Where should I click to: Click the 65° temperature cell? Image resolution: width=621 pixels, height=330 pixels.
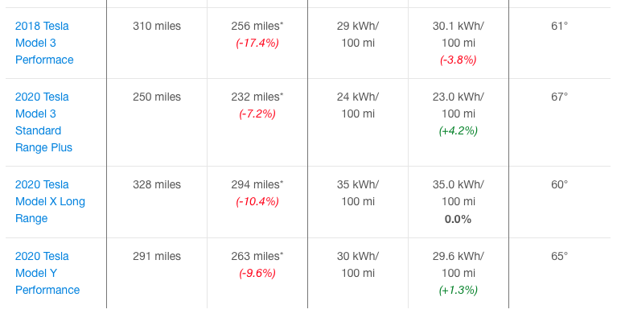coord(559,256)
